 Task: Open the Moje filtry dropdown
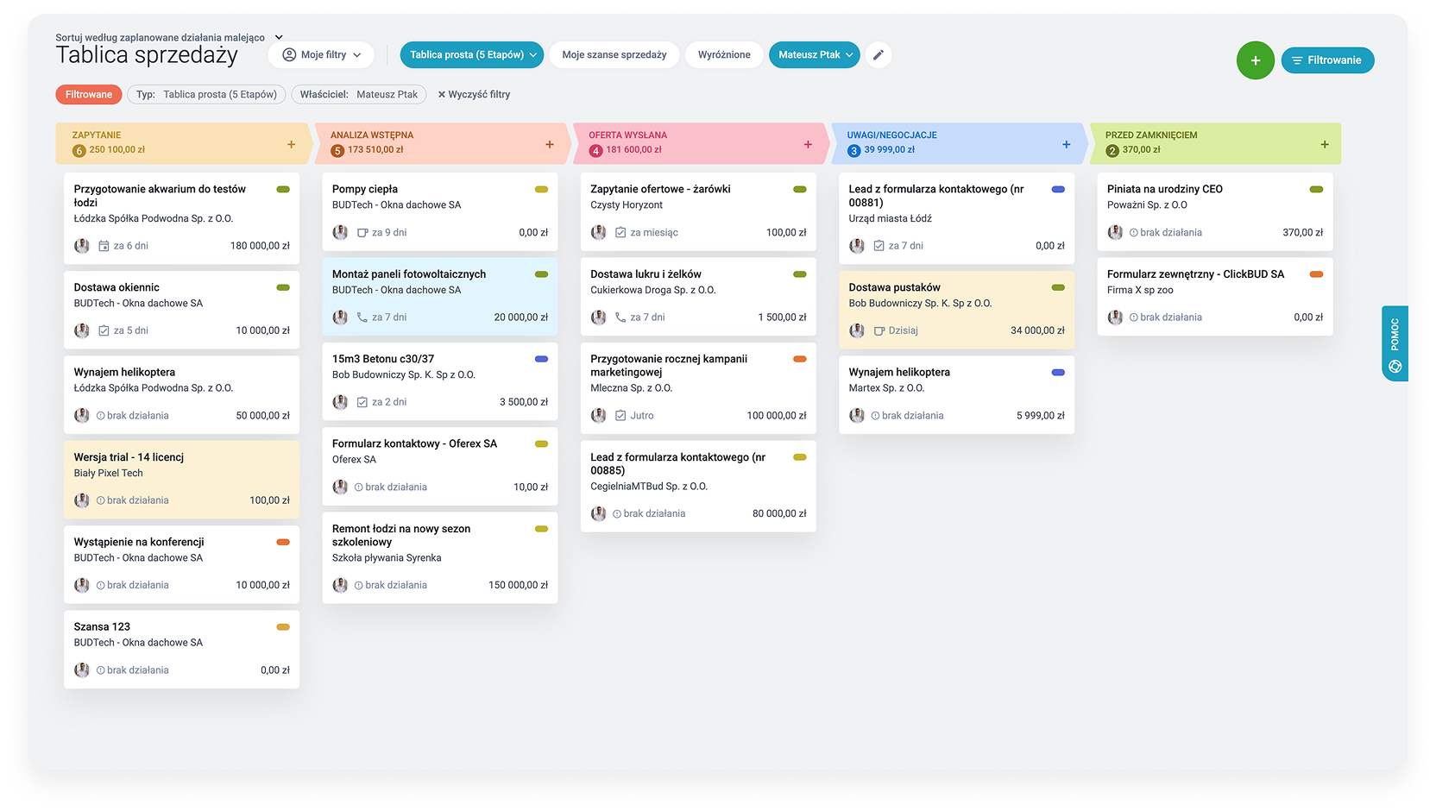click(x=321, y=54)
